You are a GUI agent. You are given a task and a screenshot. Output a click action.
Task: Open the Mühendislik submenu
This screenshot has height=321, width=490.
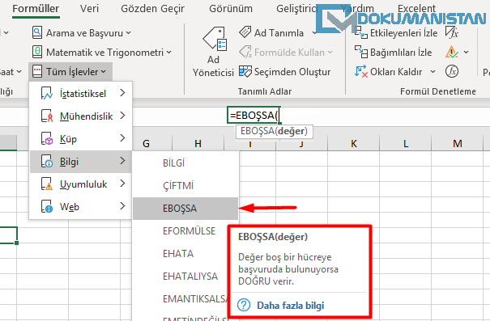(x=80, y=116)
